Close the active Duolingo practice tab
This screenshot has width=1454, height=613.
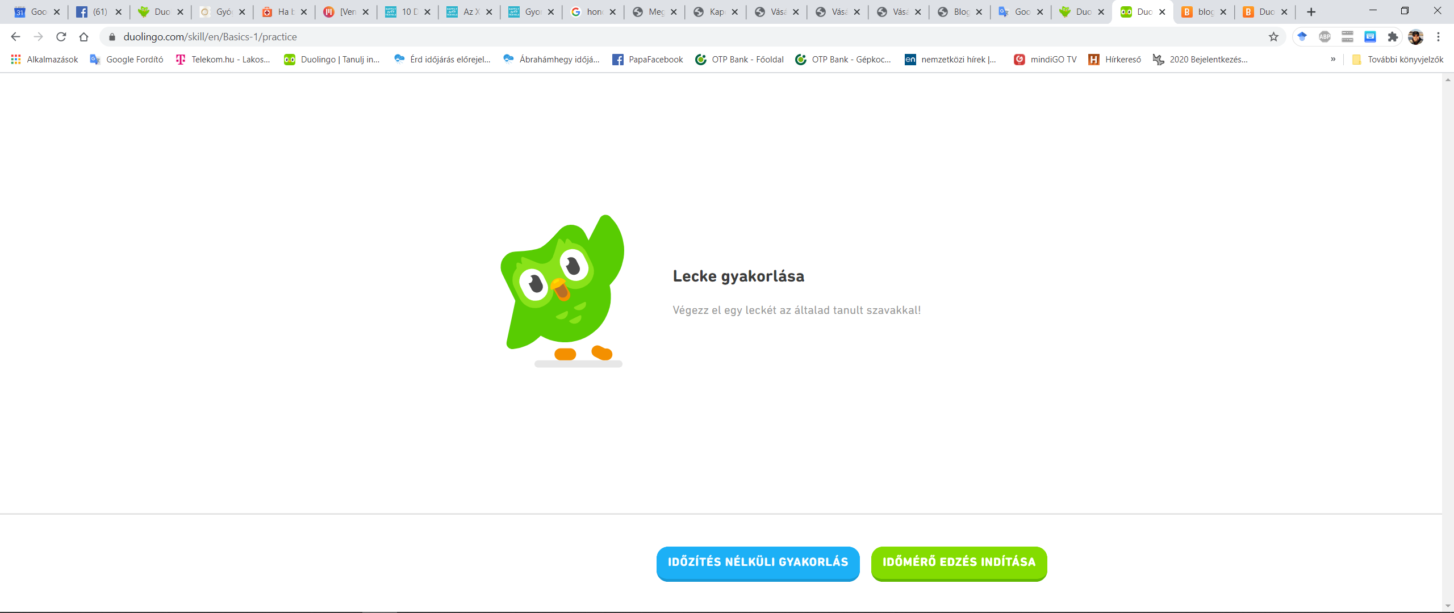(x=1162, y=12)
